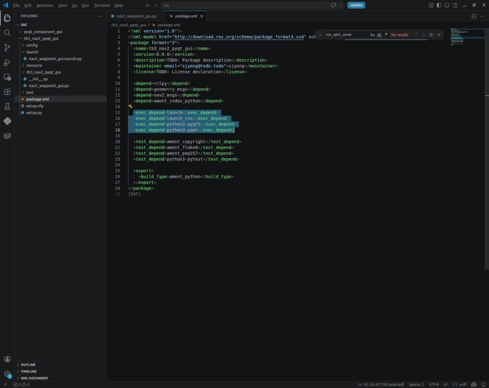The height and width of the screenshot is (388, 489).
Task: Open the Source Control view
Action: pos(7,47)
